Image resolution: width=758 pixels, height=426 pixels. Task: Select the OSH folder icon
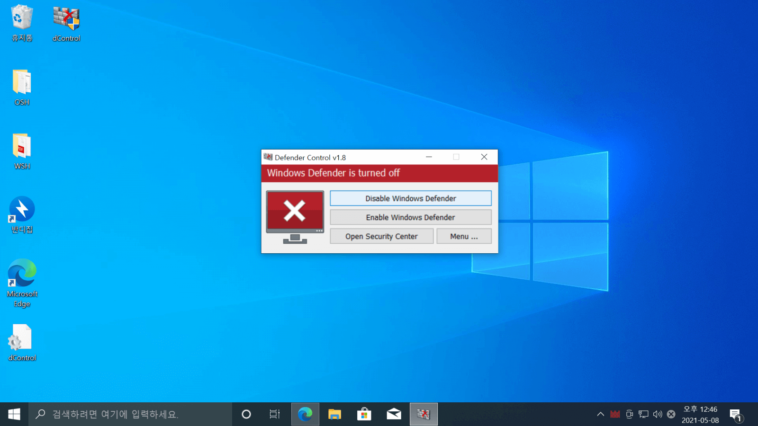[22, 88]
